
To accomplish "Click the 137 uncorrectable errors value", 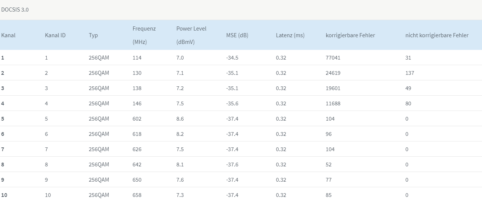I will (410, 73).
